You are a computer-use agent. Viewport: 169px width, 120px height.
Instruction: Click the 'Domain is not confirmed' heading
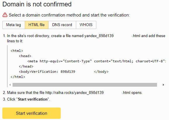tap(37, 4)
